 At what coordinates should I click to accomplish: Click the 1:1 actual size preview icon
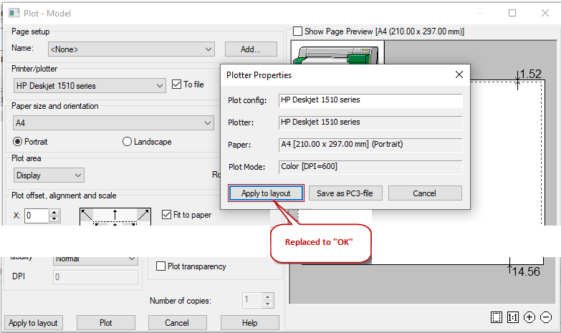pyautogui.click(x=513, y=317)
